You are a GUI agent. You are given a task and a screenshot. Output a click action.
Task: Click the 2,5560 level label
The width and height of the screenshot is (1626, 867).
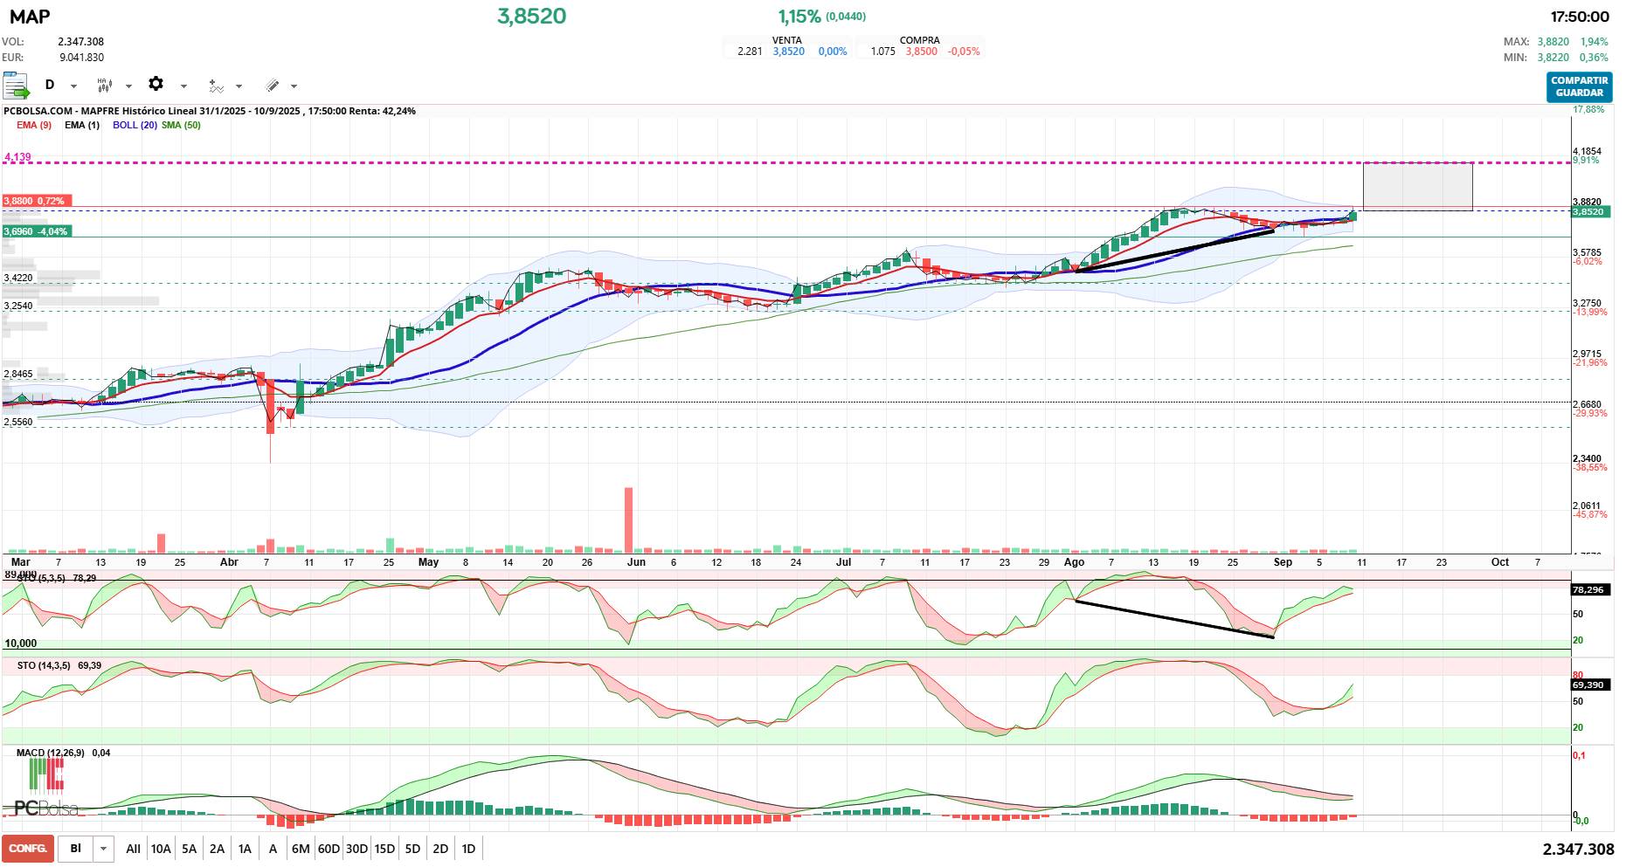(x=18, y=422)
